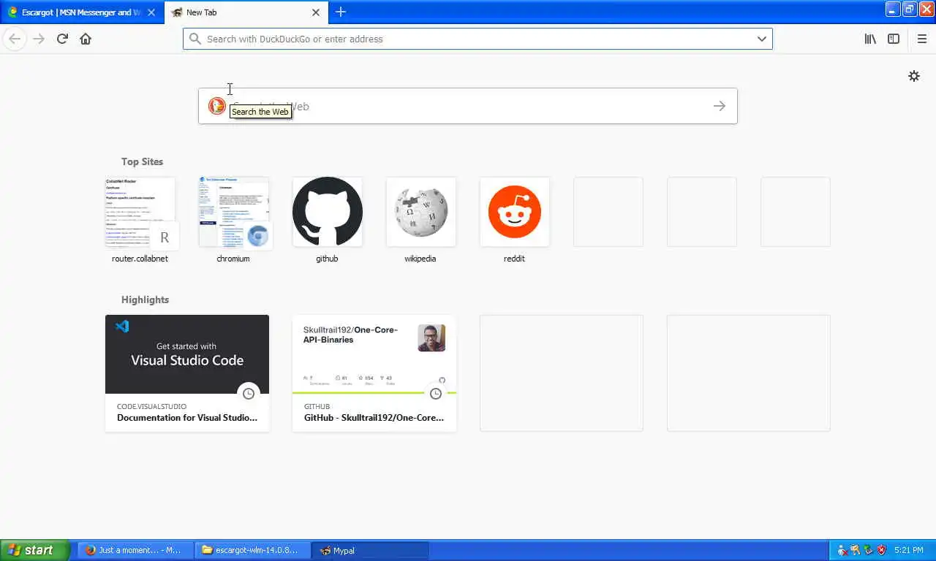Submit search with the arrow button

pyautogui.click(x=720, y=106)
